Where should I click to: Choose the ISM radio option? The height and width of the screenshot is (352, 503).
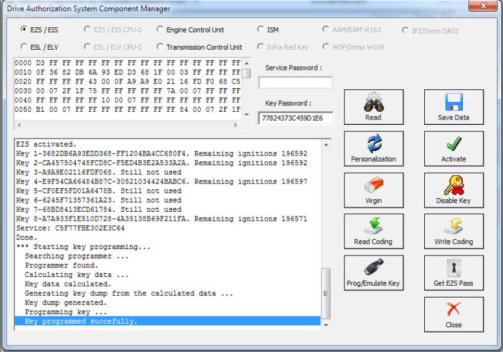pyautogui.click(x=261, y=30)
